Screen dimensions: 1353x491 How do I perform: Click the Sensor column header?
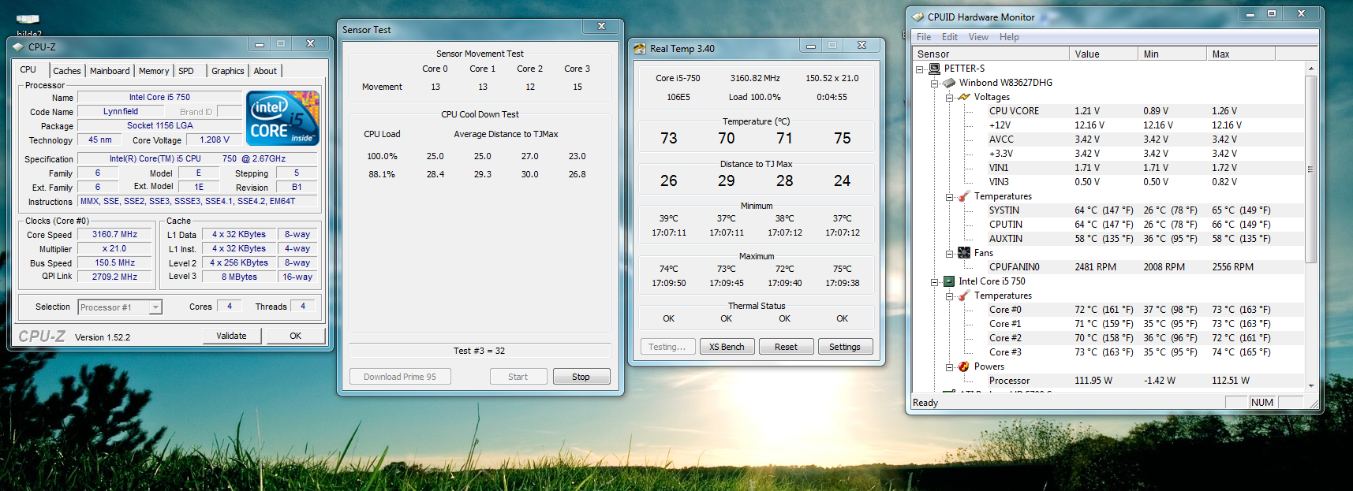(x=992, y=54)
